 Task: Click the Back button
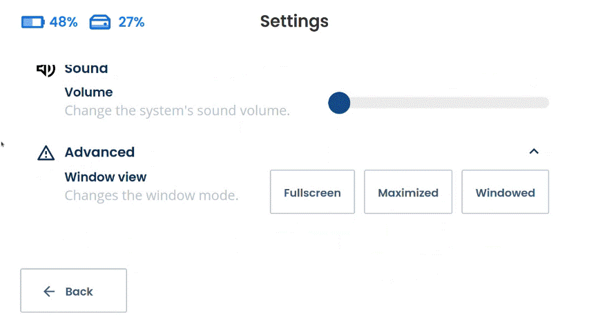[x=74, y=290]
